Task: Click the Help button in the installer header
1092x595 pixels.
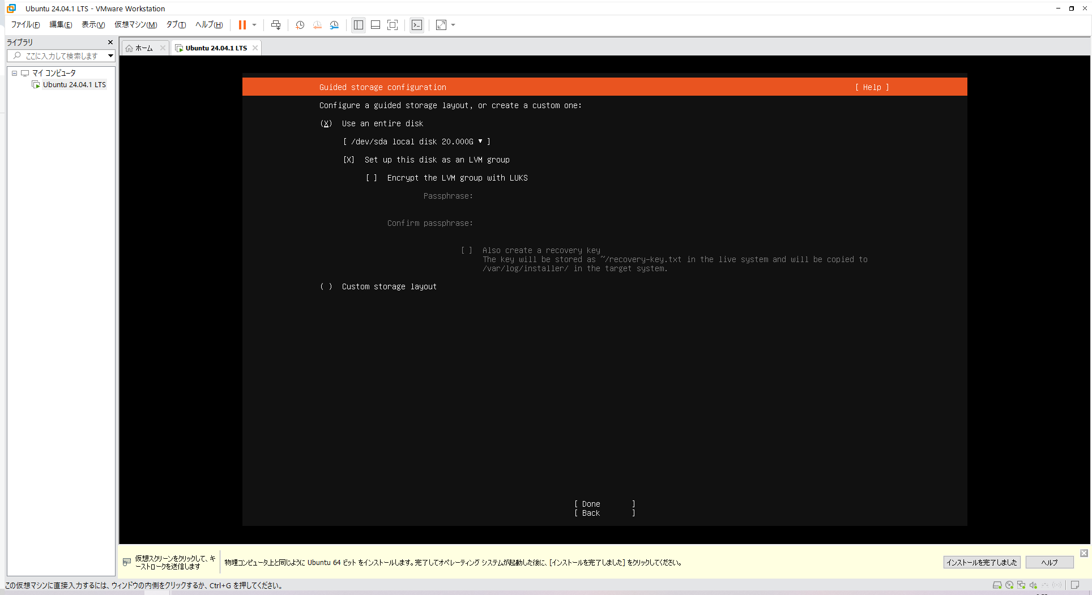Action: click(x=872, y=87)
